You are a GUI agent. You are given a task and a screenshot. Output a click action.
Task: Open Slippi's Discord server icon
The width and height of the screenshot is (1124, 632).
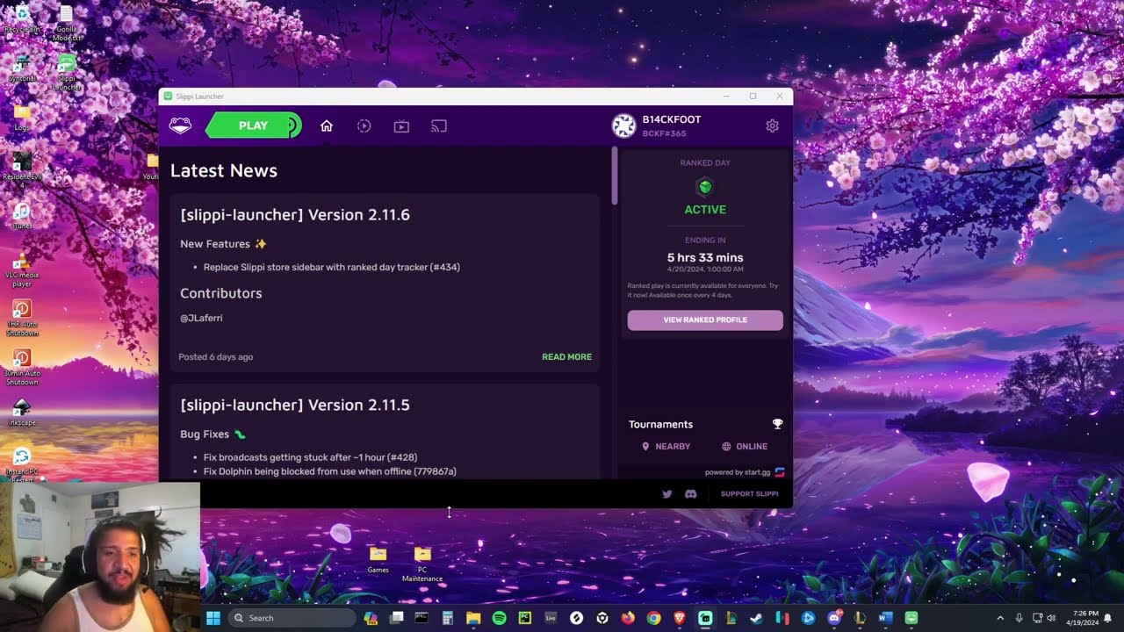690,494
